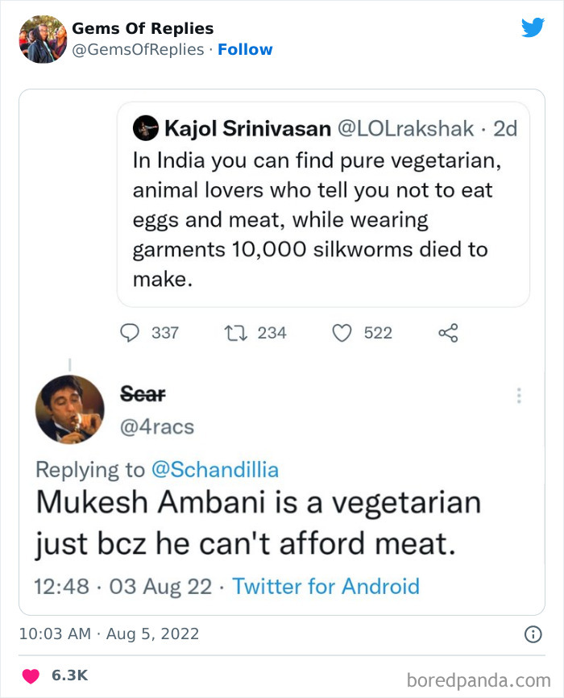564x698 pixels.
Task: Click the reply icon on Kajol's tweet
Action: pos(131,332)
